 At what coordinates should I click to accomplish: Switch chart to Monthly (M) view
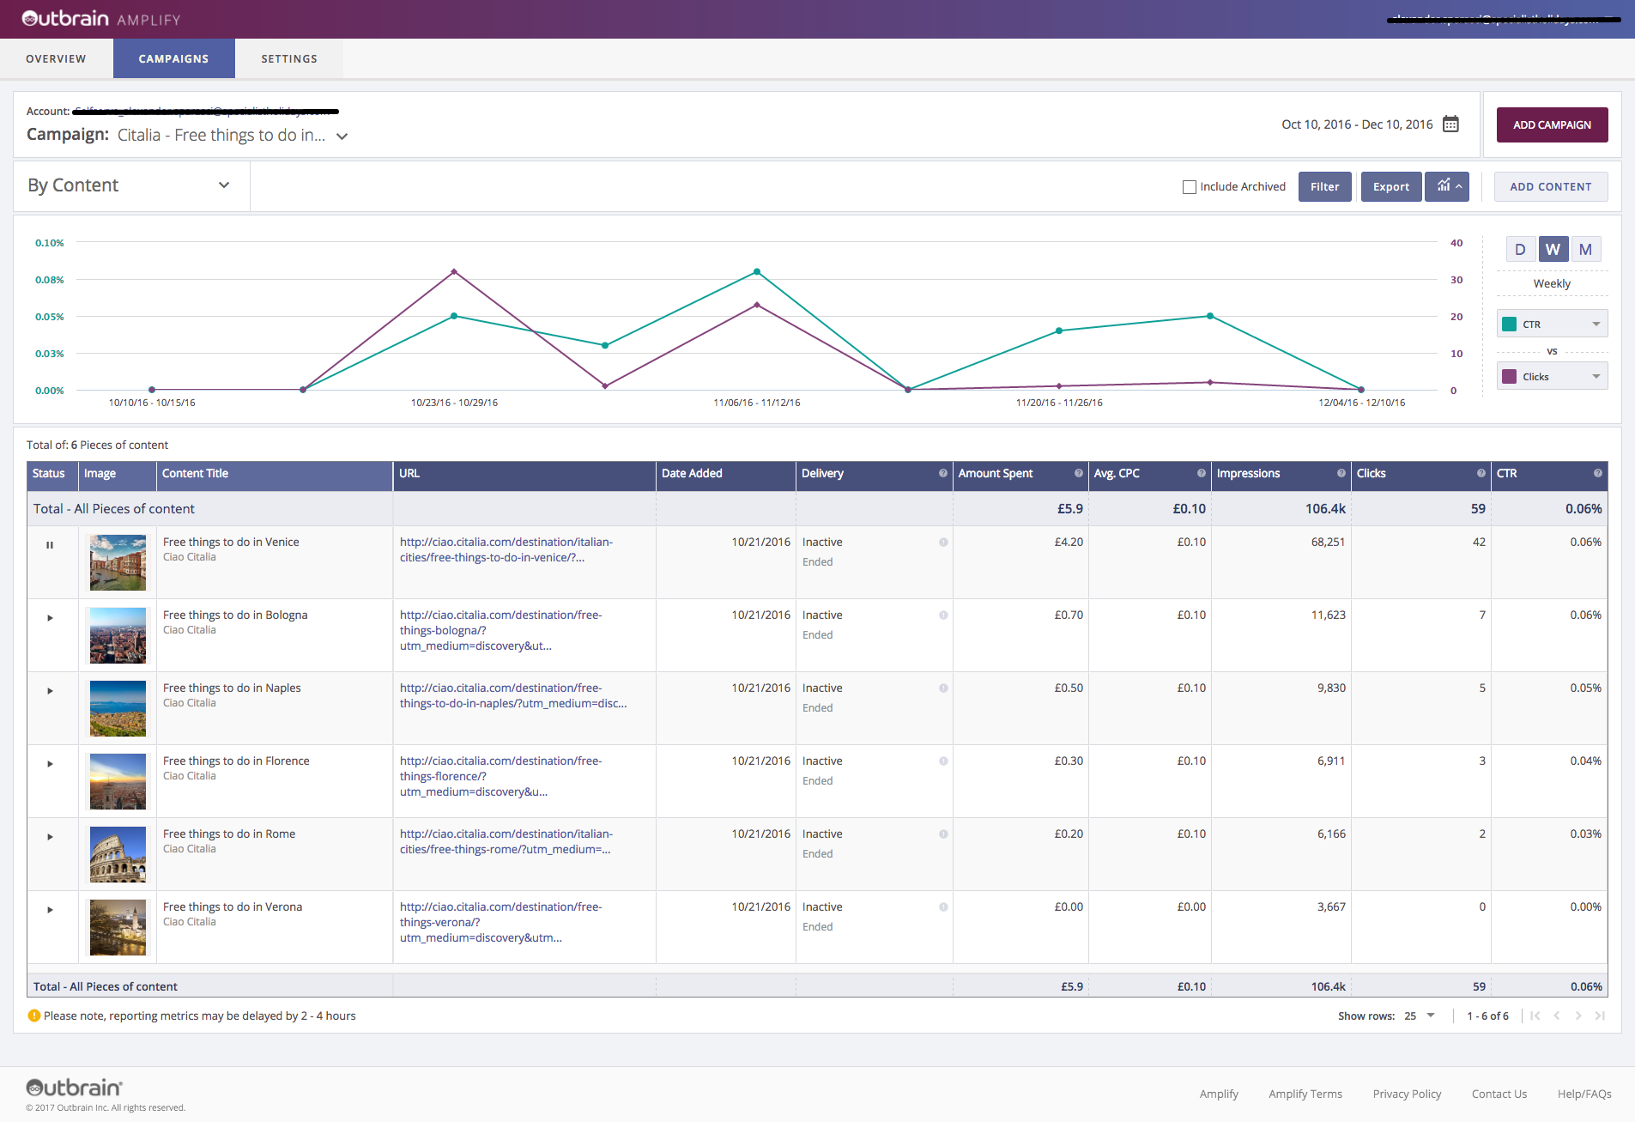pos(1586,250)
